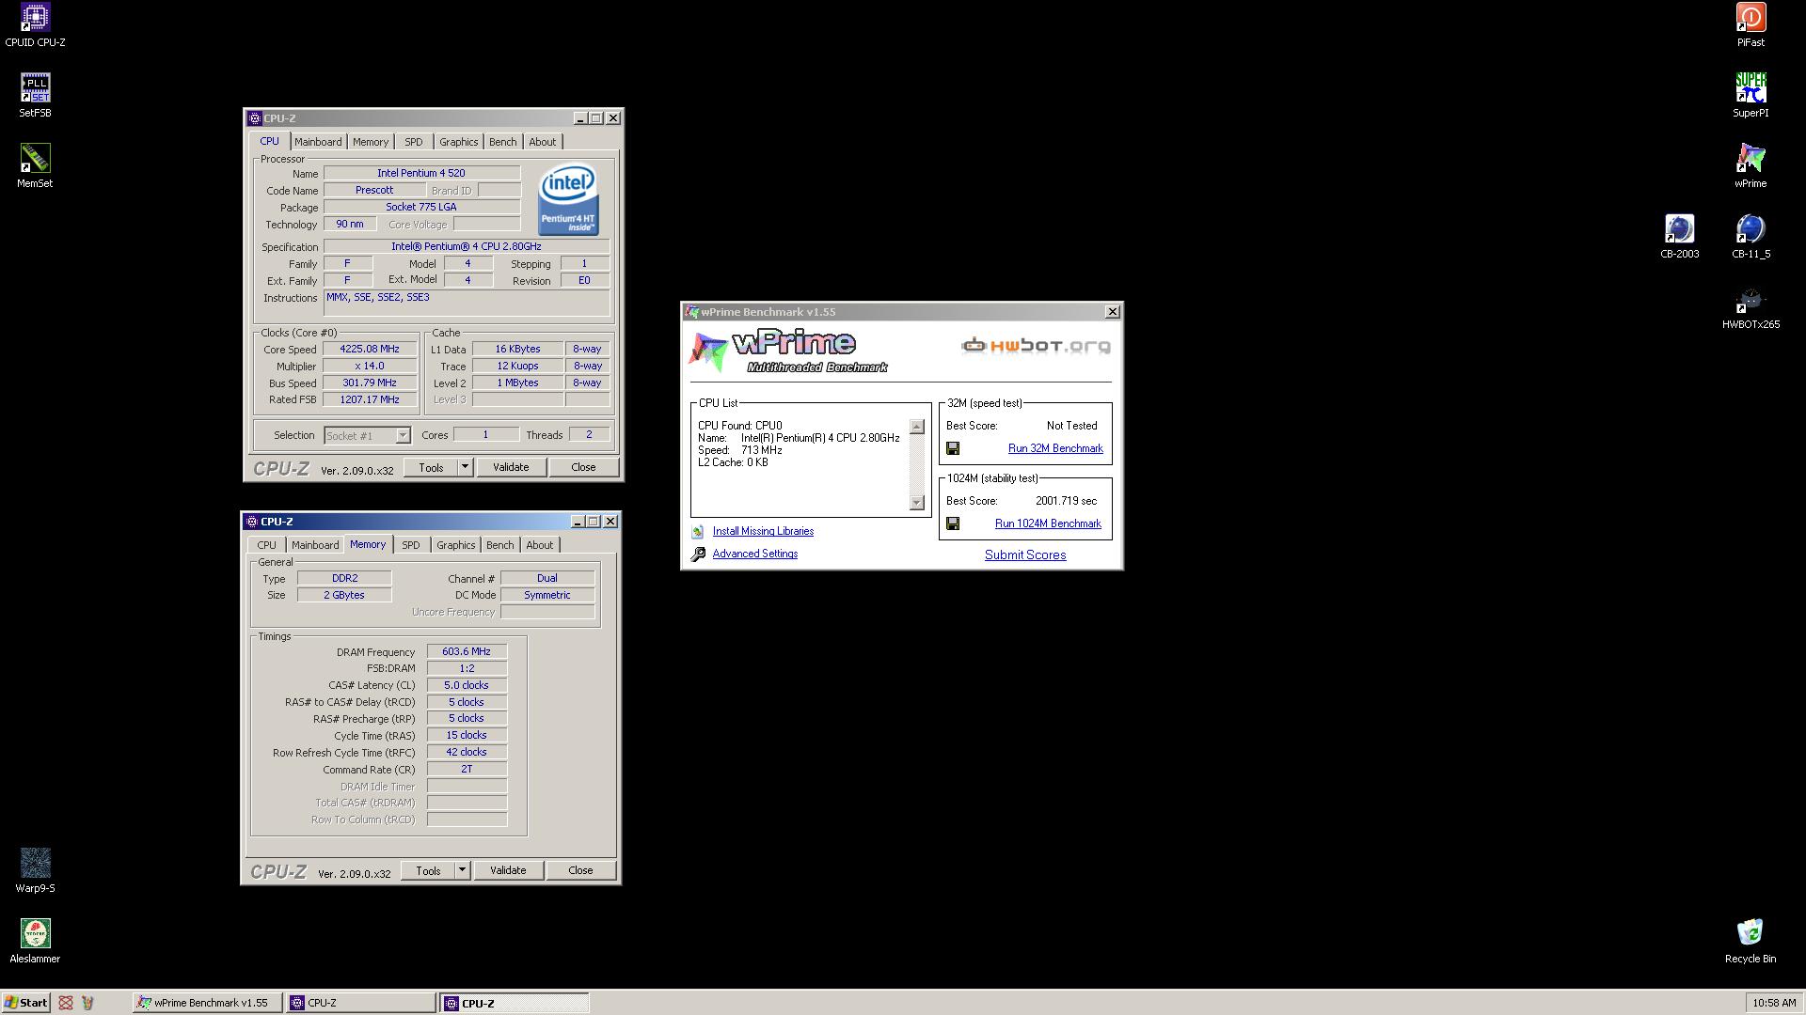Click Tools button in upper CPU-Z
1806x1015 pixels.
(x=431, y=467)
